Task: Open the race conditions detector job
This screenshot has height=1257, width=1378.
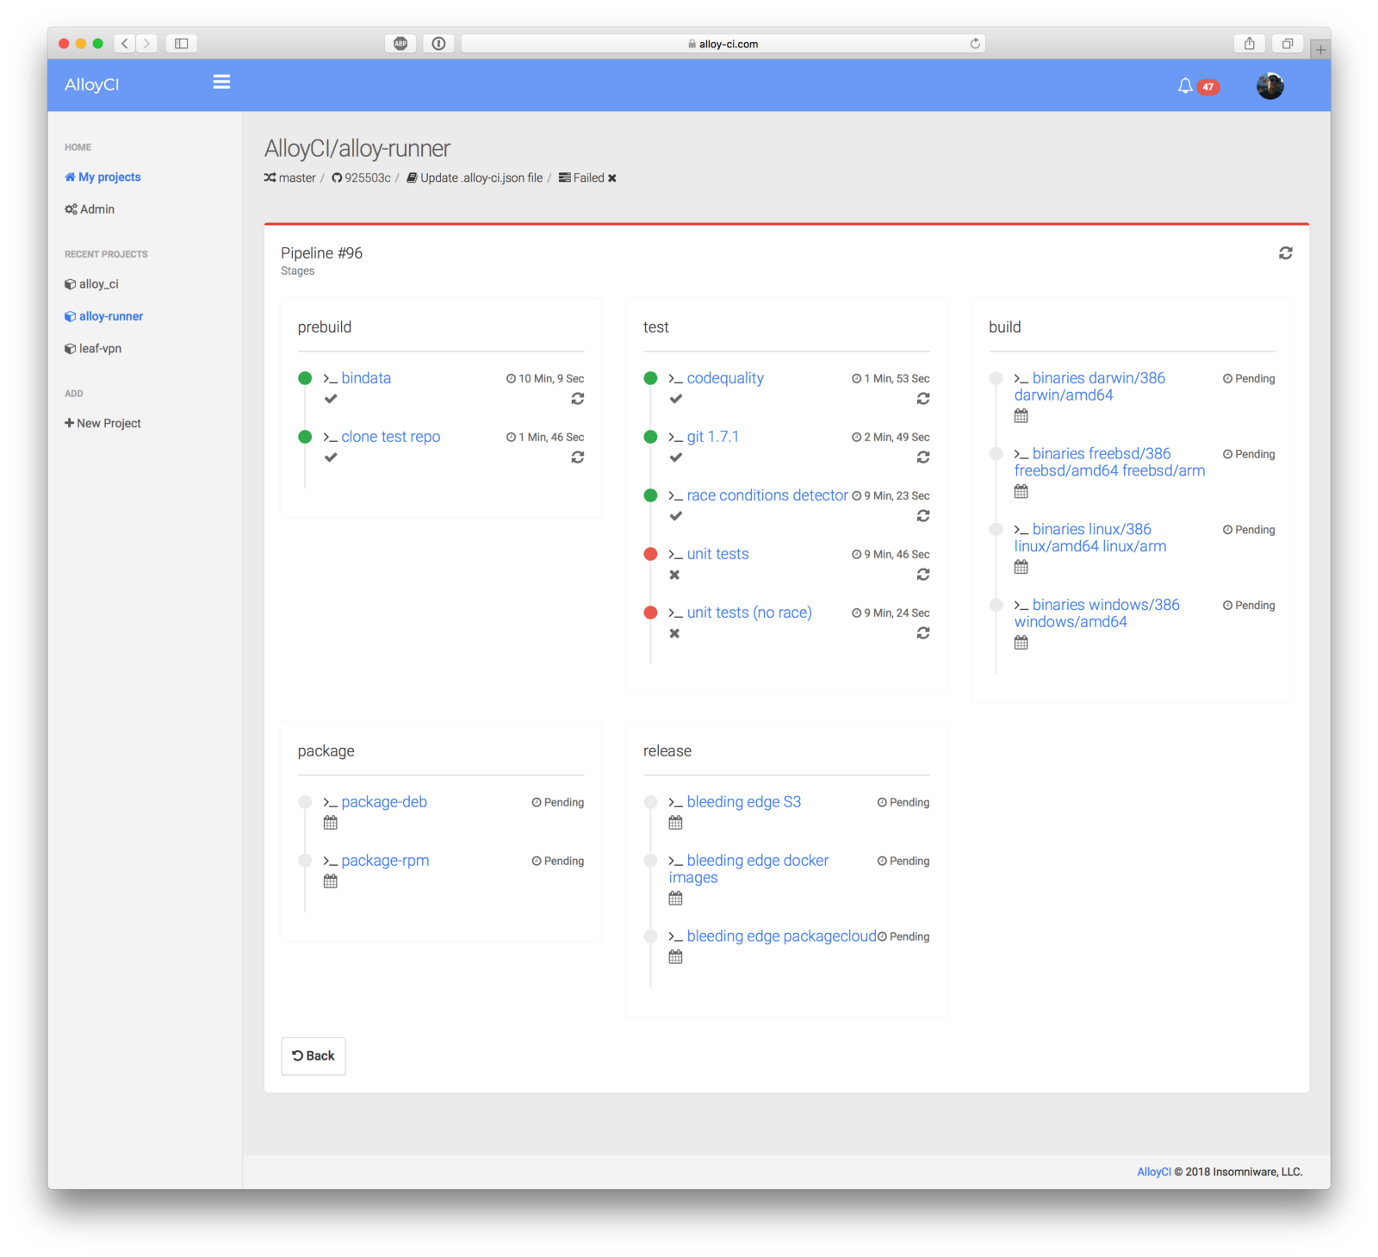Action: (x=767, y=495)
